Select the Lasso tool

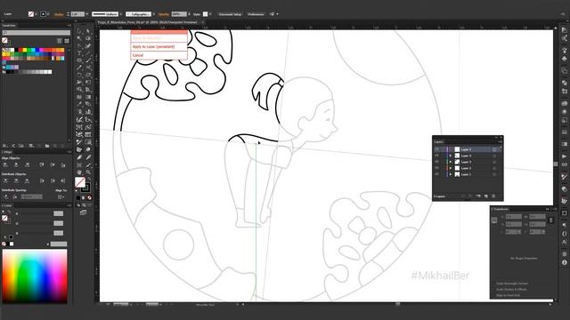point(88,38)
